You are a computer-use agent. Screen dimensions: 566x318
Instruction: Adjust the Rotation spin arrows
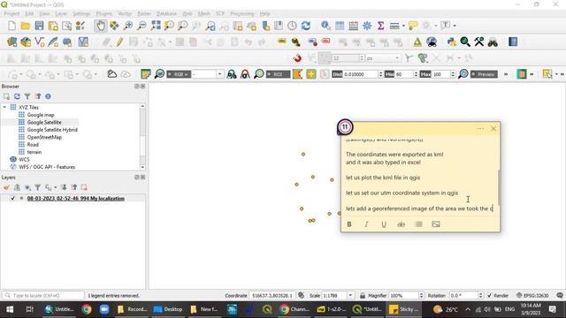(480, 295)
